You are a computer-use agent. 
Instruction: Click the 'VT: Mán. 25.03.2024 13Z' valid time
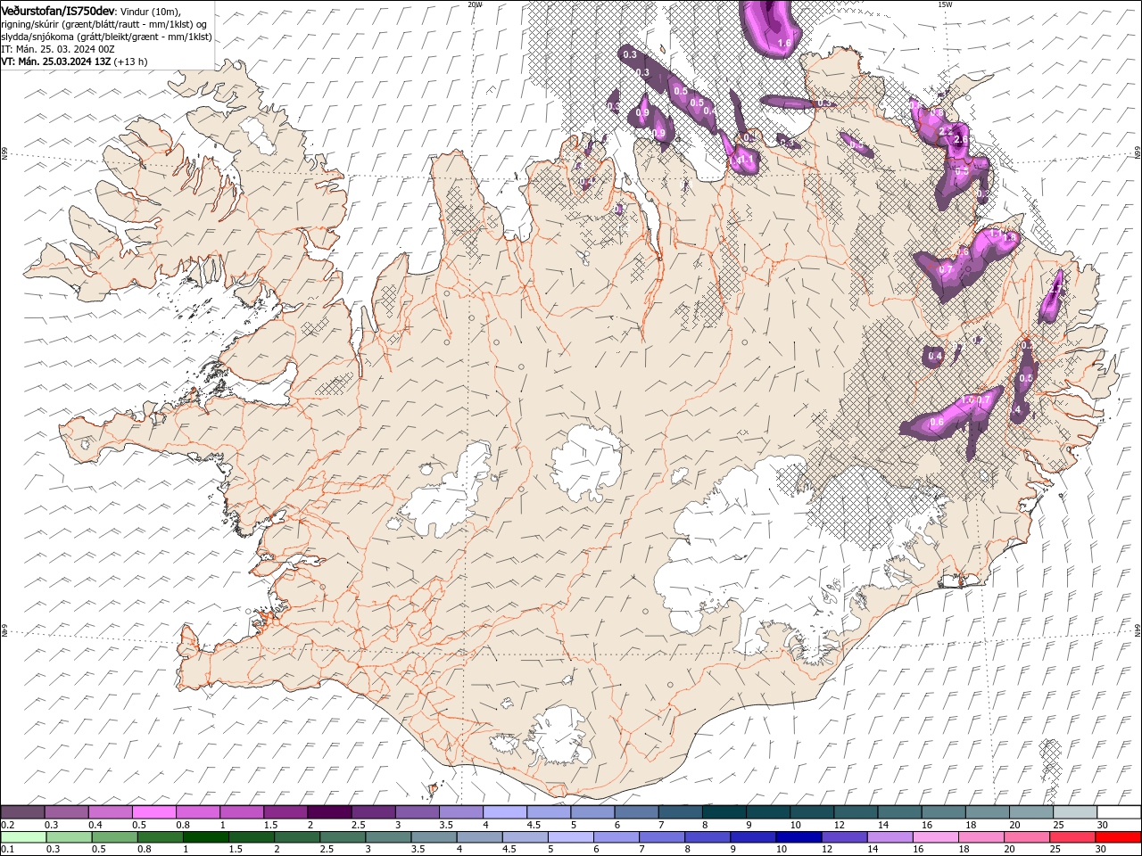[x=56, y=62]
